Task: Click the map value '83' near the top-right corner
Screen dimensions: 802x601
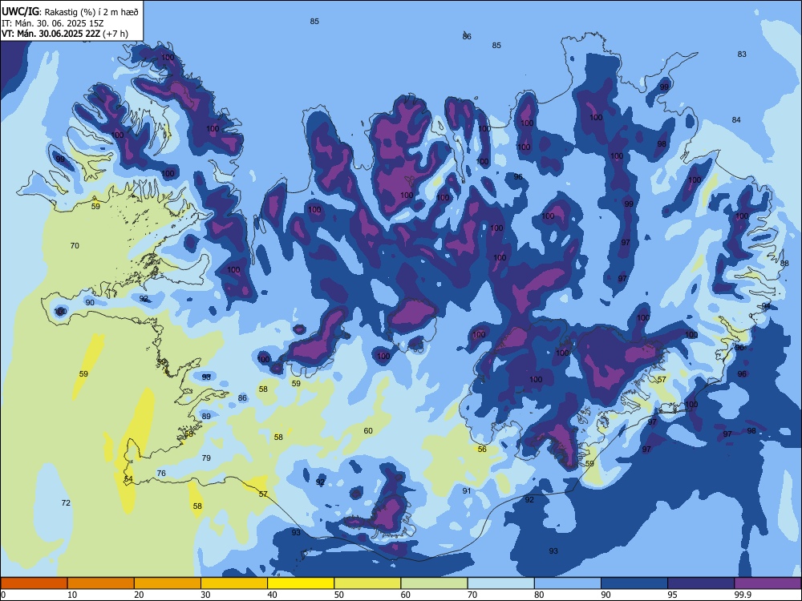Action: [x=742, y=54]
